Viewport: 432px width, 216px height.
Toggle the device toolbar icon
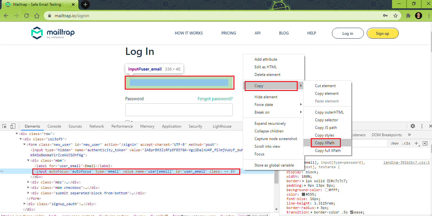(13, 126)
